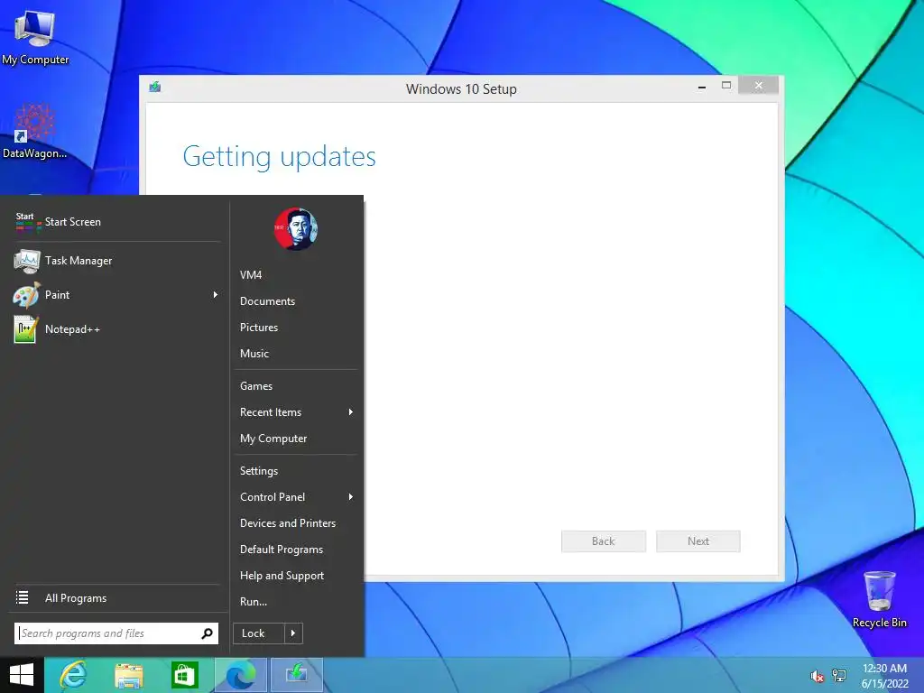Click the Windows 10 Setup title icon
Screen dimensions: 924x693
[155, 88]
